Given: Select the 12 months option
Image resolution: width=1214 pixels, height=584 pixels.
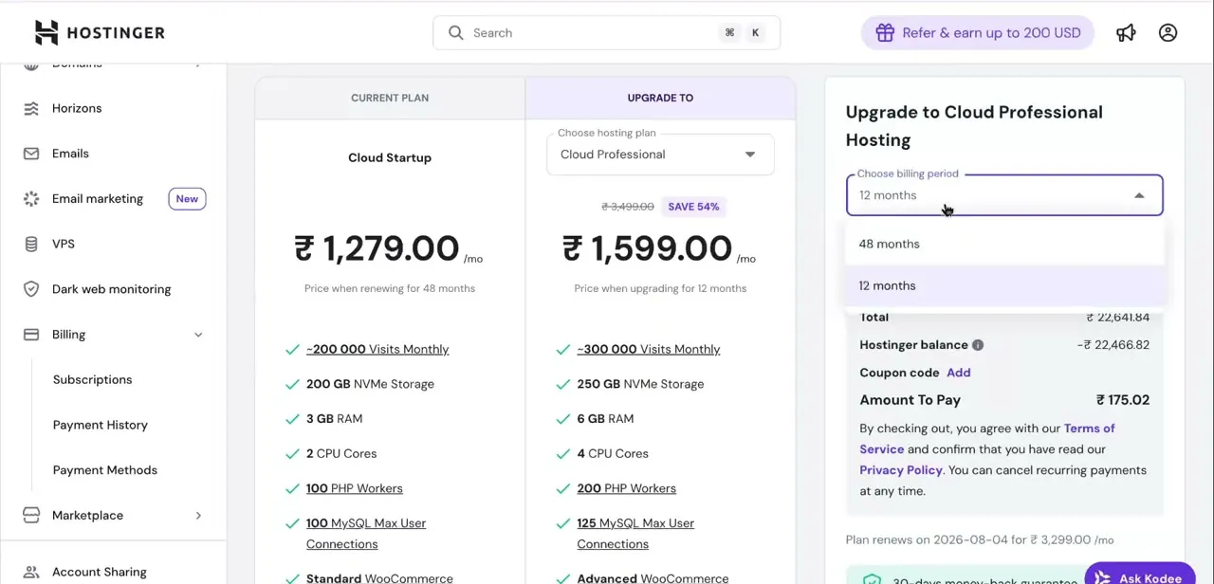Looking at the screenshot, I should [1004, 285].
